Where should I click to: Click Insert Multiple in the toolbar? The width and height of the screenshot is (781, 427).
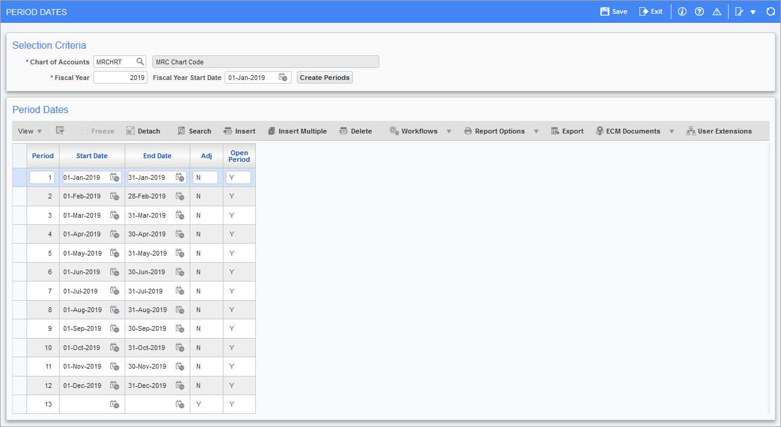(297, 131)
